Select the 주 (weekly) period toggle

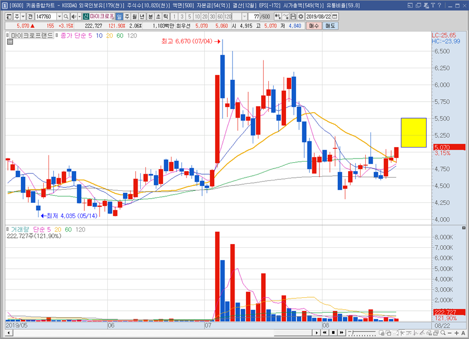(127, 17)
